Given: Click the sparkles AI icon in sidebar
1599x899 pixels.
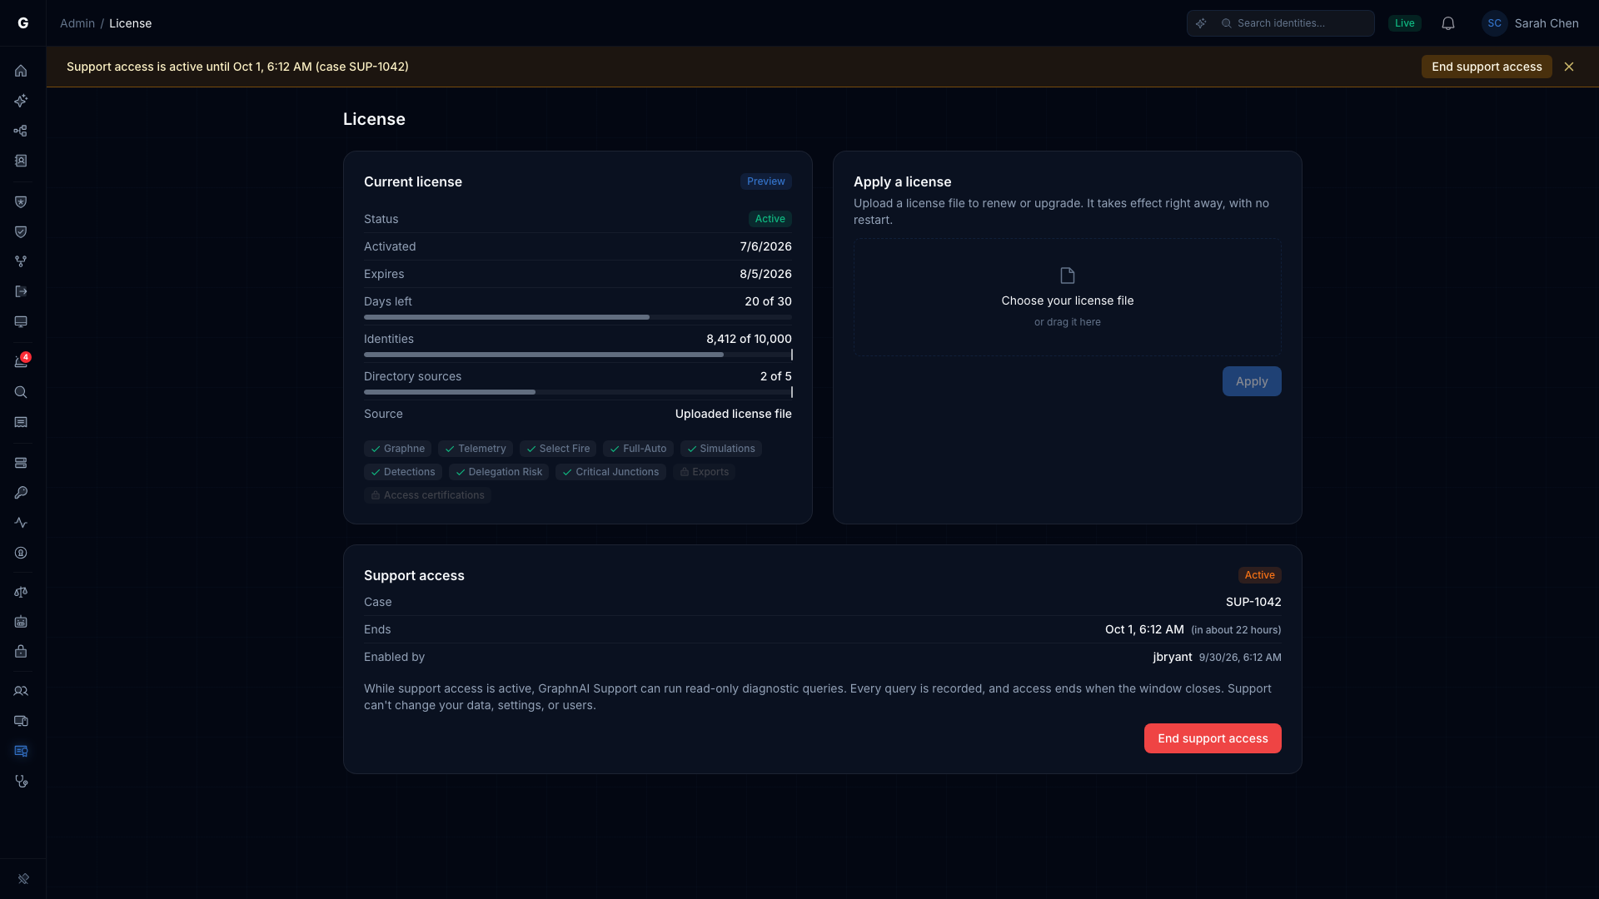Looking at the screenshot, I should click(21, 101).
